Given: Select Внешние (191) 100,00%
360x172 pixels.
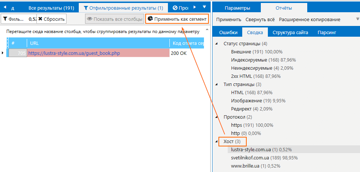Looking at the screenshot, I should 257,52.
